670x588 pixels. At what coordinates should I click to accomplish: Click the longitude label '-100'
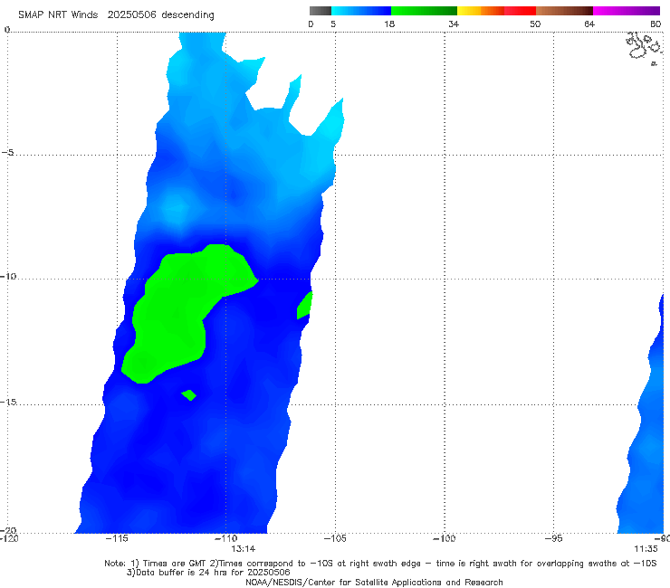click(x=445, y=538)
